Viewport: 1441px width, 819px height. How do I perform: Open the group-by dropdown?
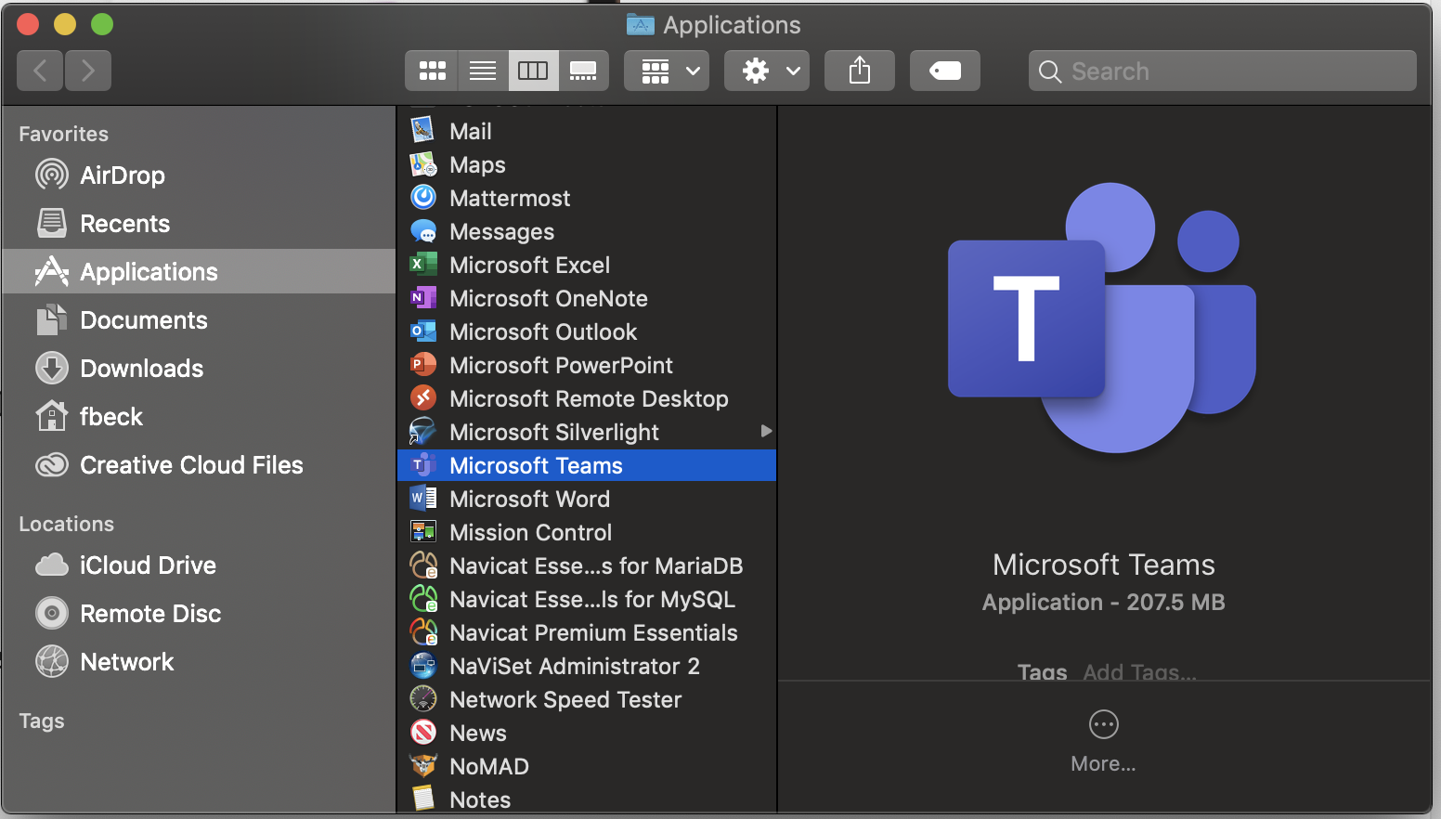[x=667, y=71]
